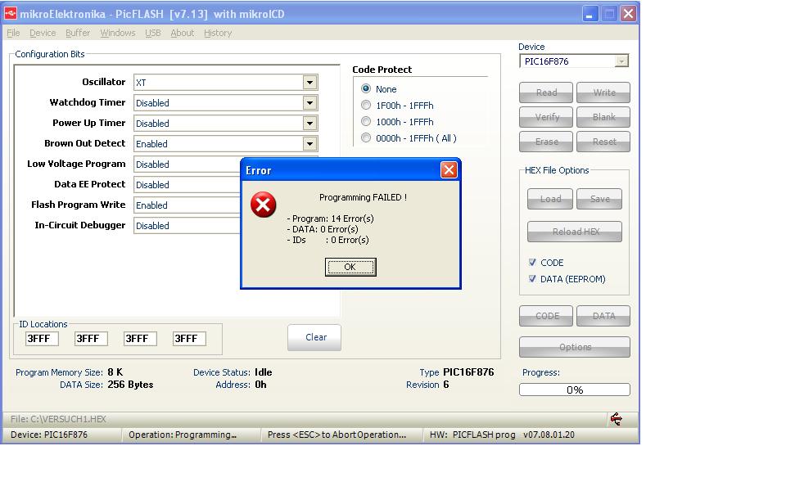Screen dimensions: 786x491
Task: Click OK in the Error dialog
Action: [350, 267]
